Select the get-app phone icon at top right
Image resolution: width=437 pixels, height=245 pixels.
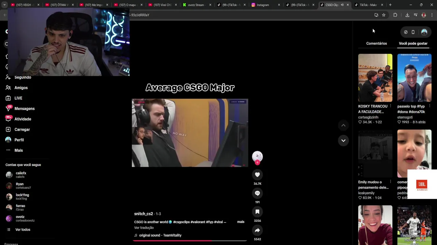(413, 32)
